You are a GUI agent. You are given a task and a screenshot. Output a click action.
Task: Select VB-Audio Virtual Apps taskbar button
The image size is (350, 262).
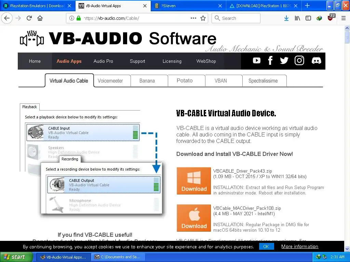point(63,257)
